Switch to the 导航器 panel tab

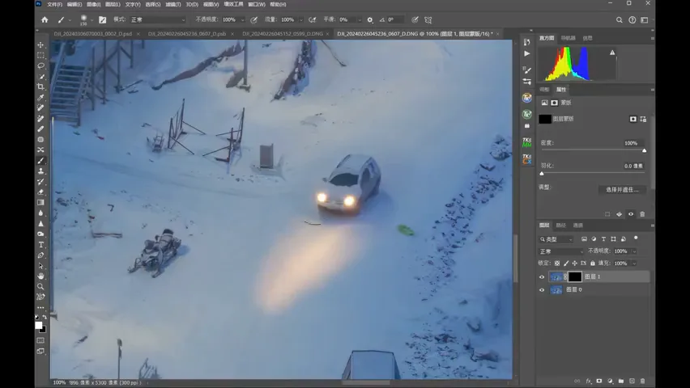pyautogui.click(x=568, y=38)
